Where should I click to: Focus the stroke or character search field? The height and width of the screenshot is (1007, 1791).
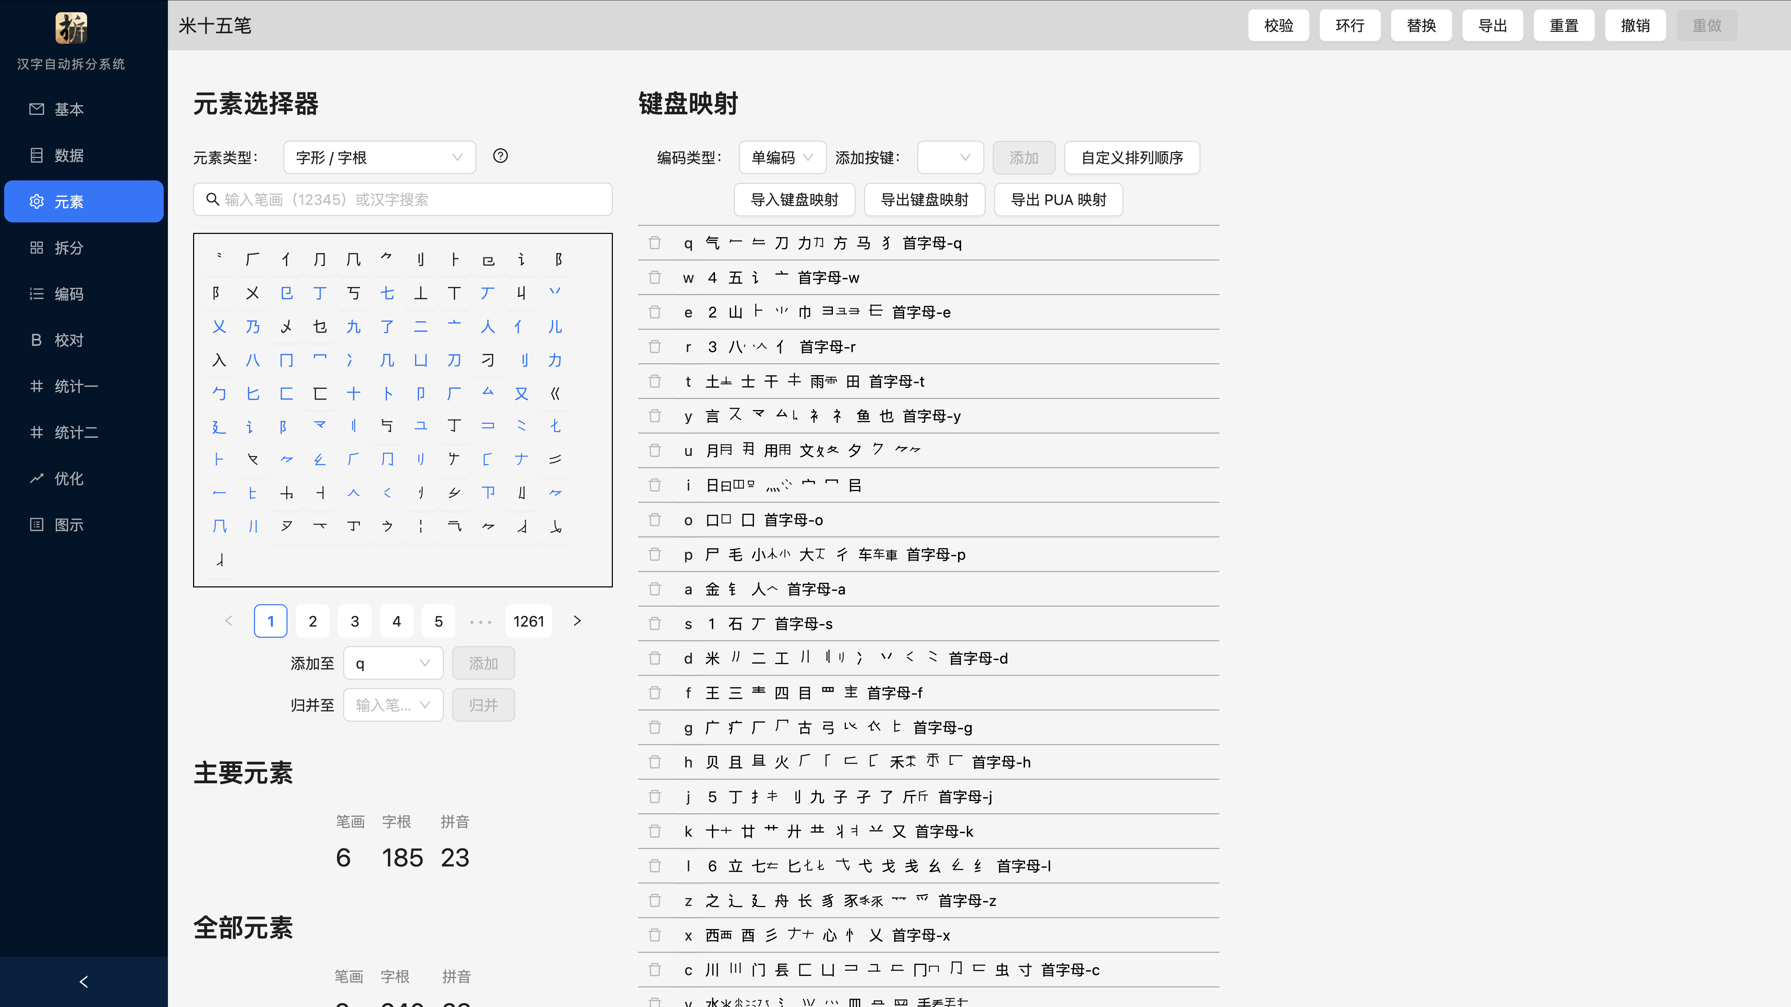point(403,199)
